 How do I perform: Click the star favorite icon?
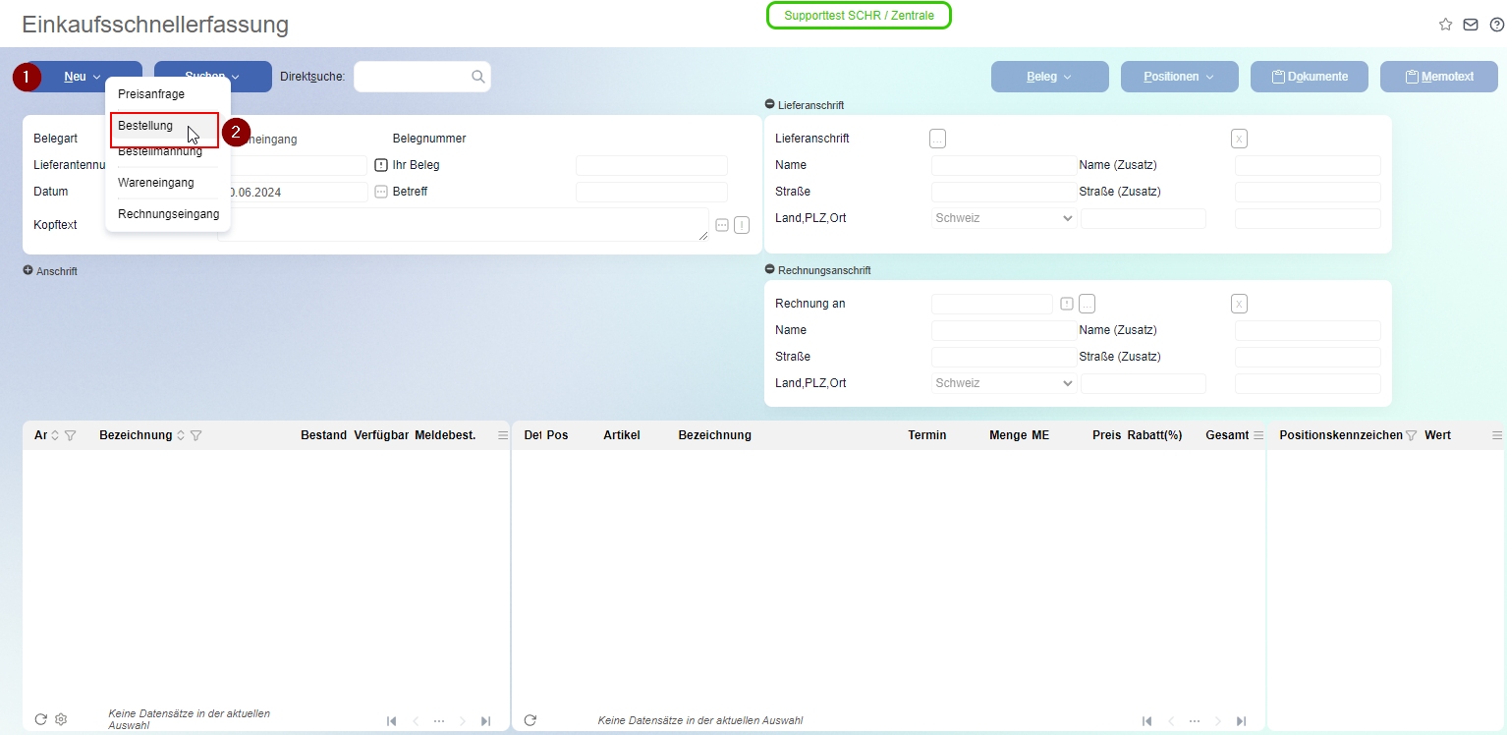[1445, 25]
